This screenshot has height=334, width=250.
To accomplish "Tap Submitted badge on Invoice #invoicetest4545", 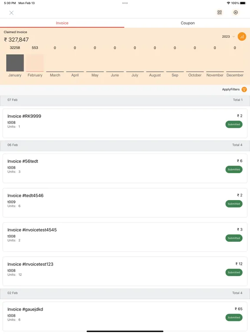I will click(x=234, y=238).
